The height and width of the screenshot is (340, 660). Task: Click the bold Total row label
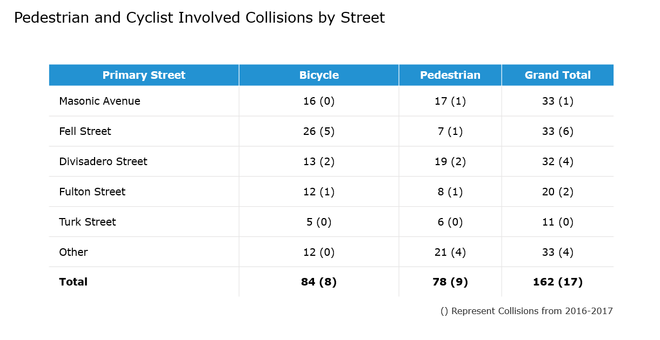tap(73, 282)
